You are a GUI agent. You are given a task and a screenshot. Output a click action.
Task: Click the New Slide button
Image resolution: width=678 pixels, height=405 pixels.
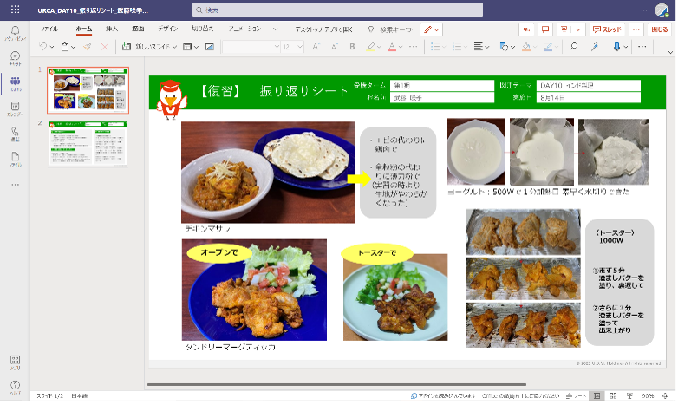coord(146,47)
